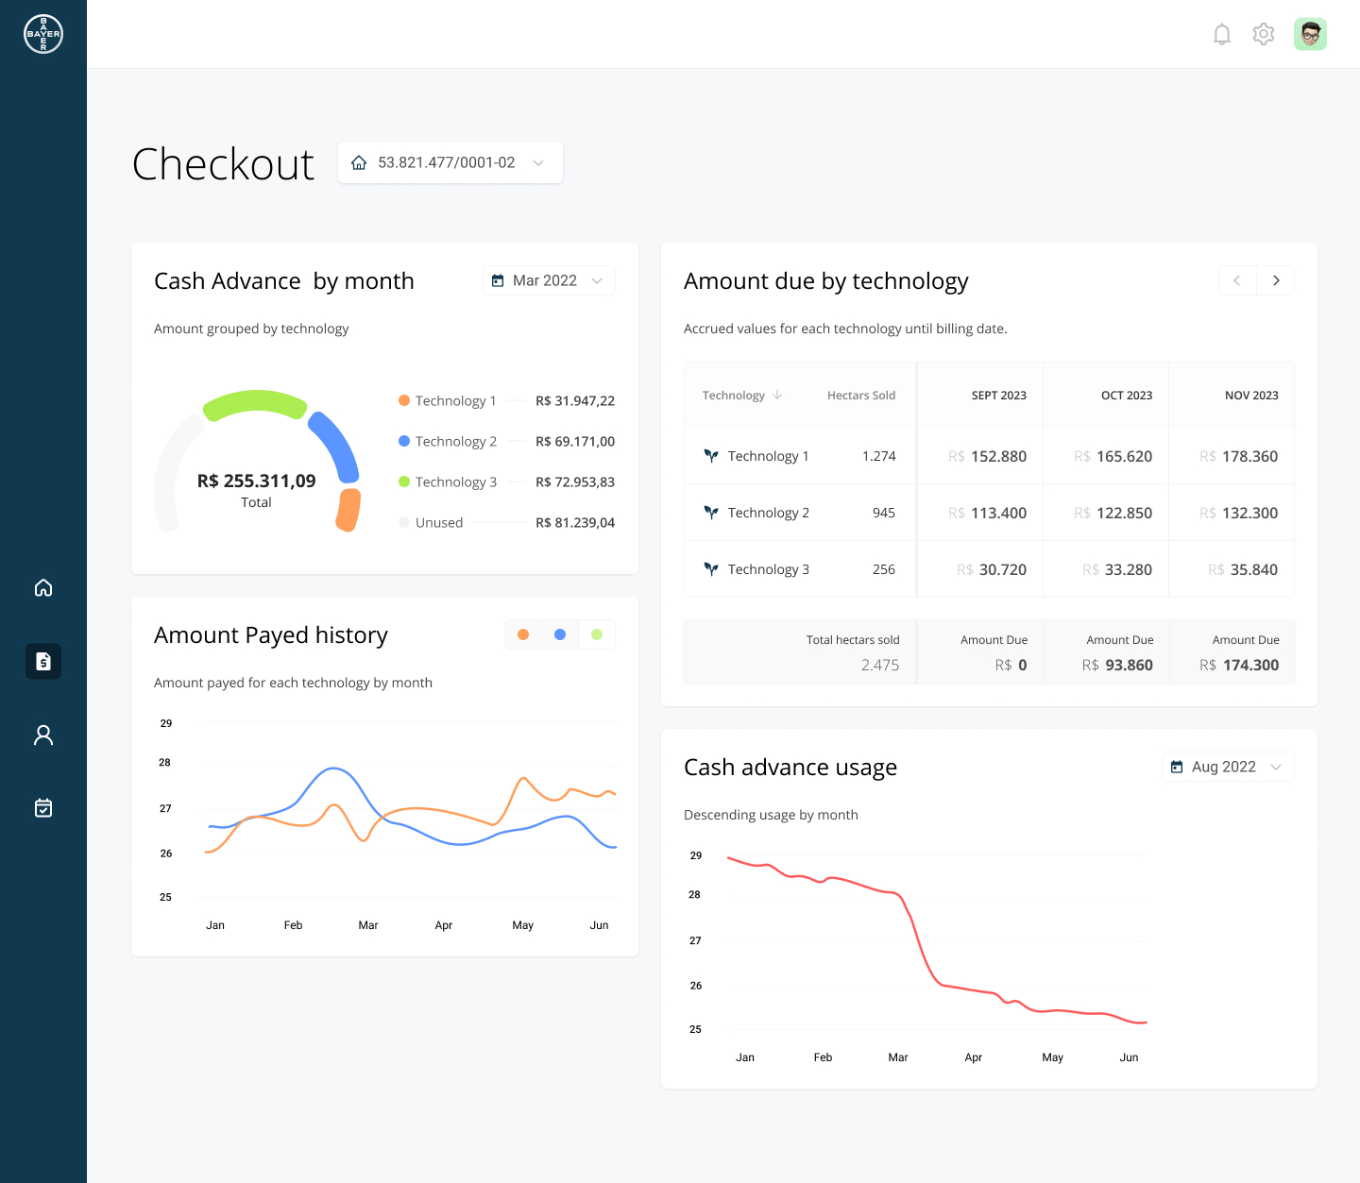Click the SEPT 2023 column header

pos(998,396)
